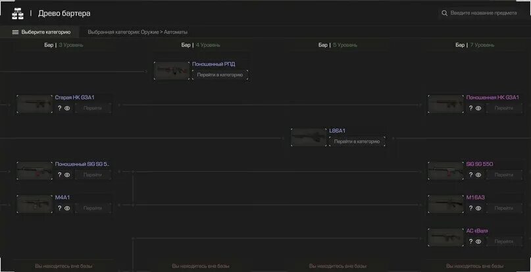Click the "M16A3" item name

(476, 198)
